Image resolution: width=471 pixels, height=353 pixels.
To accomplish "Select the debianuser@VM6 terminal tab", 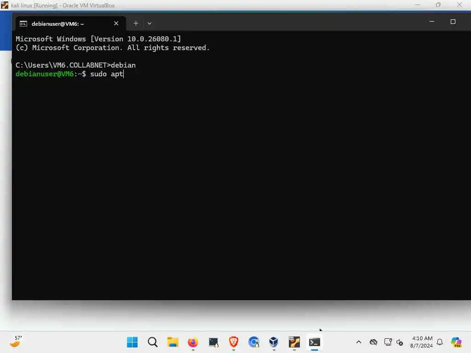I will (x=70, y=24).
